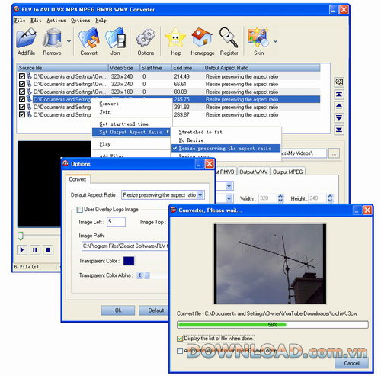Uncheck the file row with end time 391.83
This screenshot has height=376, width=381.
tap(22, 107)
